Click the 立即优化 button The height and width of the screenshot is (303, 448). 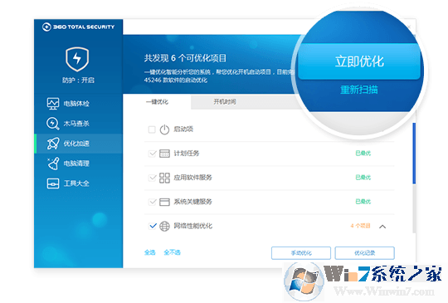(x=359, y=61)
